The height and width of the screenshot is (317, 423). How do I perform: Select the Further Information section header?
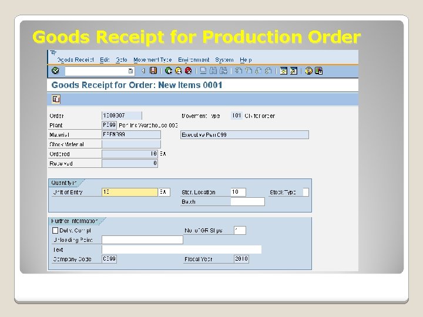coord(75,221)
